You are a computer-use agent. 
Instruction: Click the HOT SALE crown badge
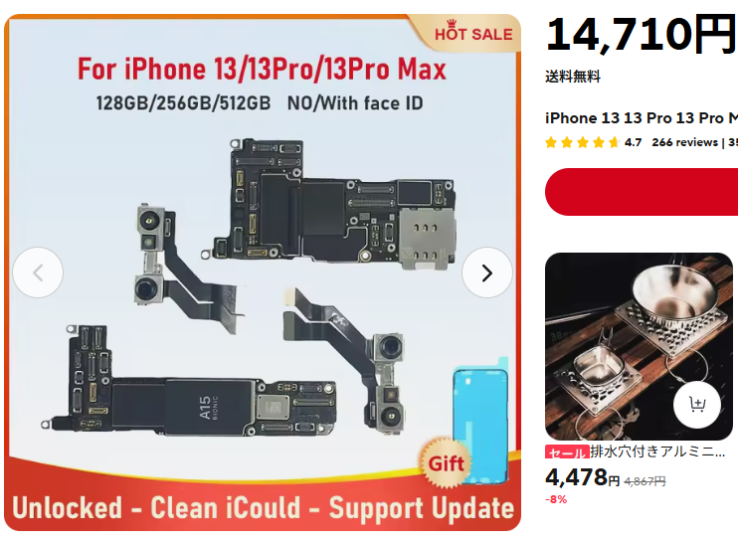(x=473, y=33)
